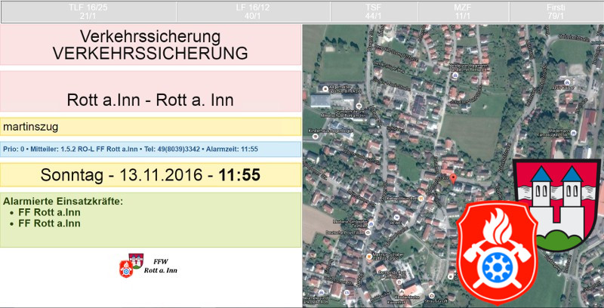The height and width of the screenshot is (308, 604).
Task: Click the Prio and Mitteiler info bar
Action: tap(150, 149)
